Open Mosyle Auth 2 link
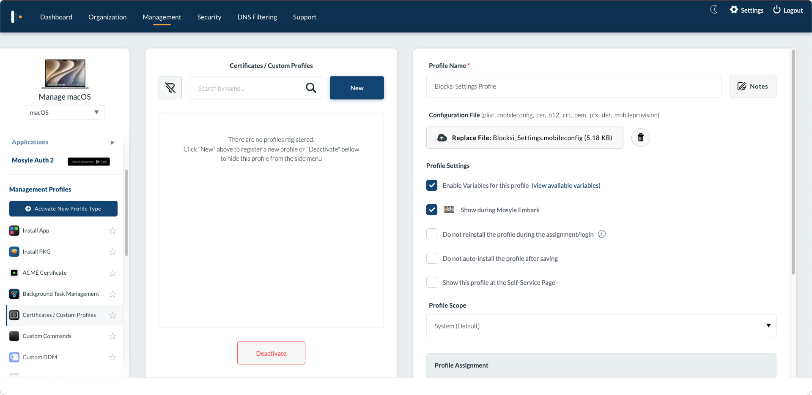The image size is (812, 395). point(33,160)
